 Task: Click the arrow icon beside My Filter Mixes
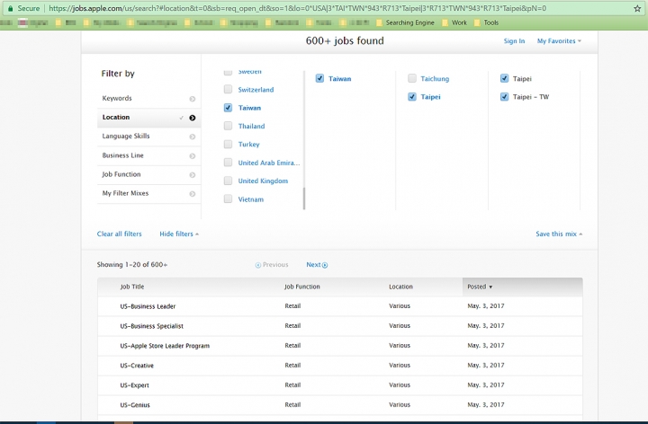[x=193, y=193]
